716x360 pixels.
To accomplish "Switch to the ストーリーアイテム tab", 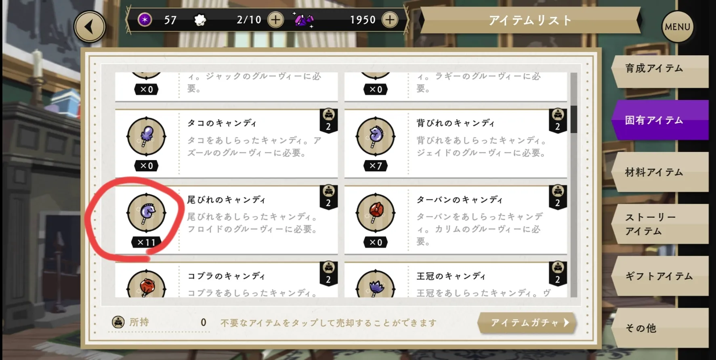I will (x=660, y=224).
